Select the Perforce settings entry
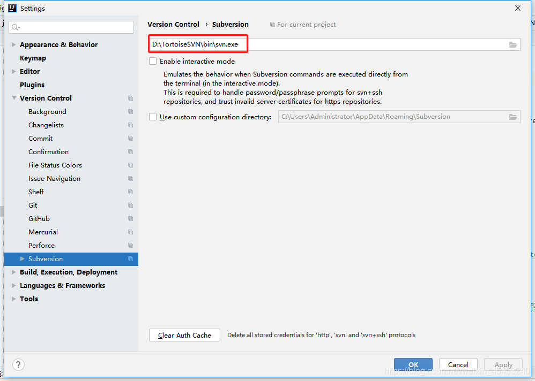This screenshot has width=535, height=381. [x=42, y=246]
